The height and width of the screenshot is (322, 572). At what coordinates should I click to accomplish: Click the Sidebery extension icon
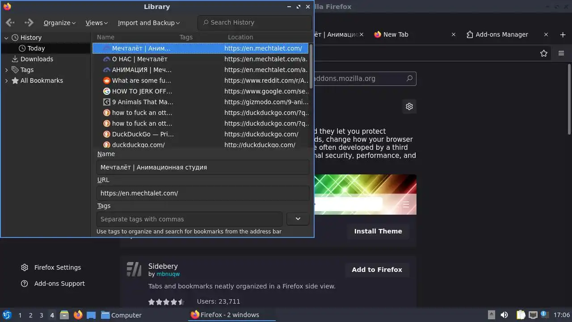pos(134,269)
